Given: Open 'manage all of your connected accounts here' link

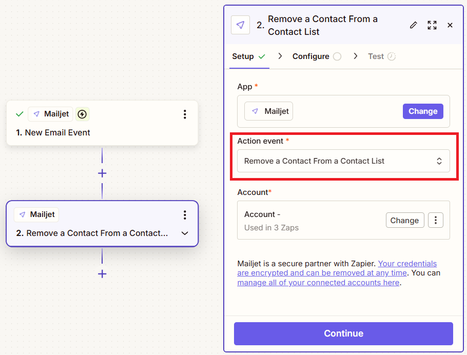Looking at the screenshot, I should (x=318, y=283).
